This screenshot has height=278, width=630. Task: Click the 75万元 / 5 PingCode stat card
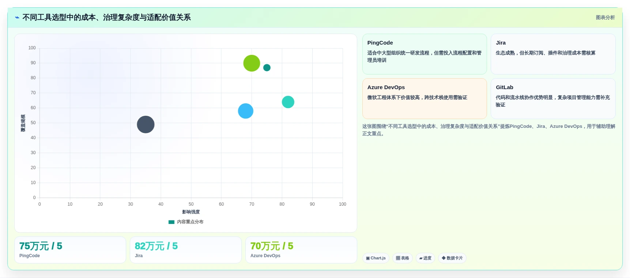[70, 250]
